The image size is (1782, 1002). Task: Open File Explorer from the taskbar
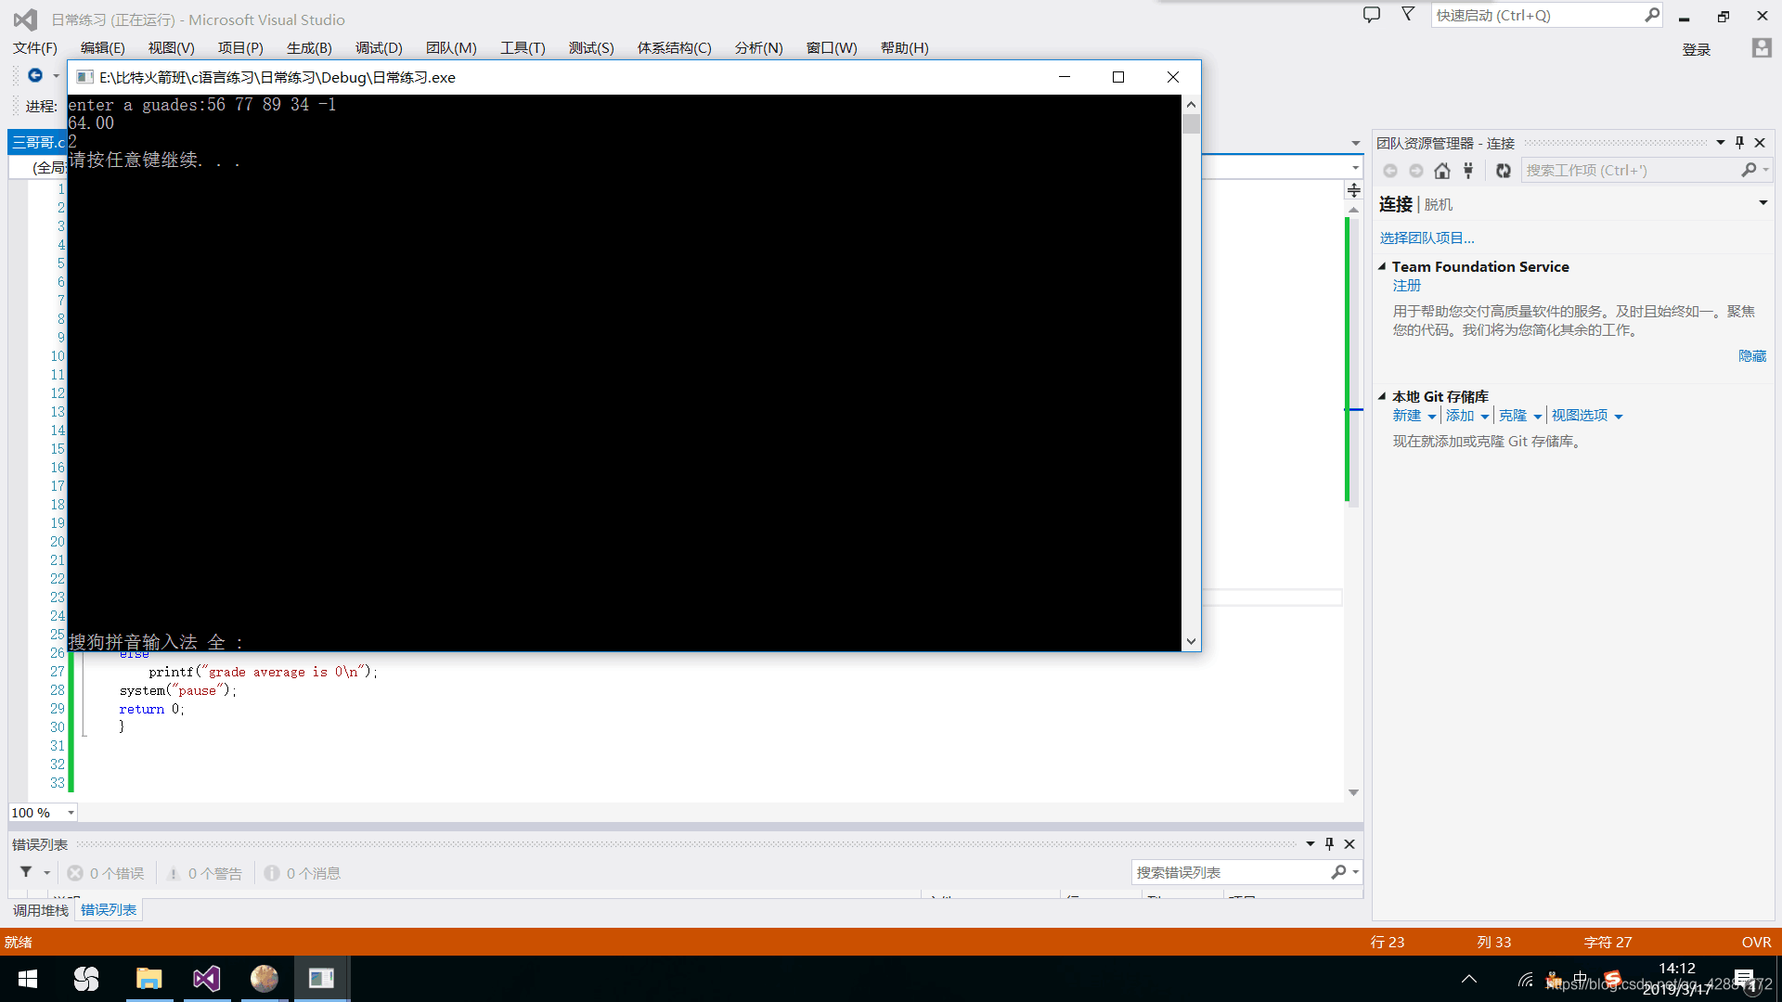pyautogui.click(x=148, y=979)
